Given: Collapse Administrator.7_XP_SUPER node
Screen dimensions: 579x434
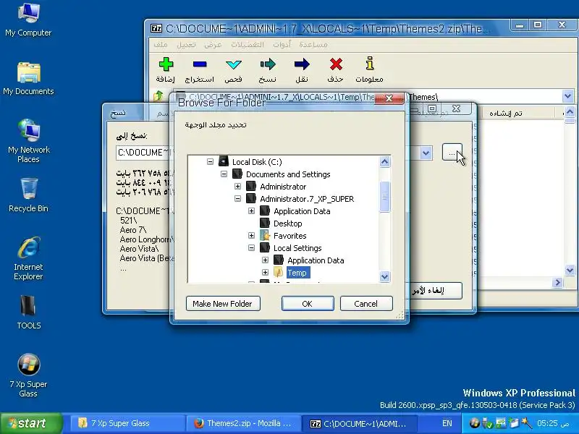Looking at the screenshot, I should click(238, 198).
